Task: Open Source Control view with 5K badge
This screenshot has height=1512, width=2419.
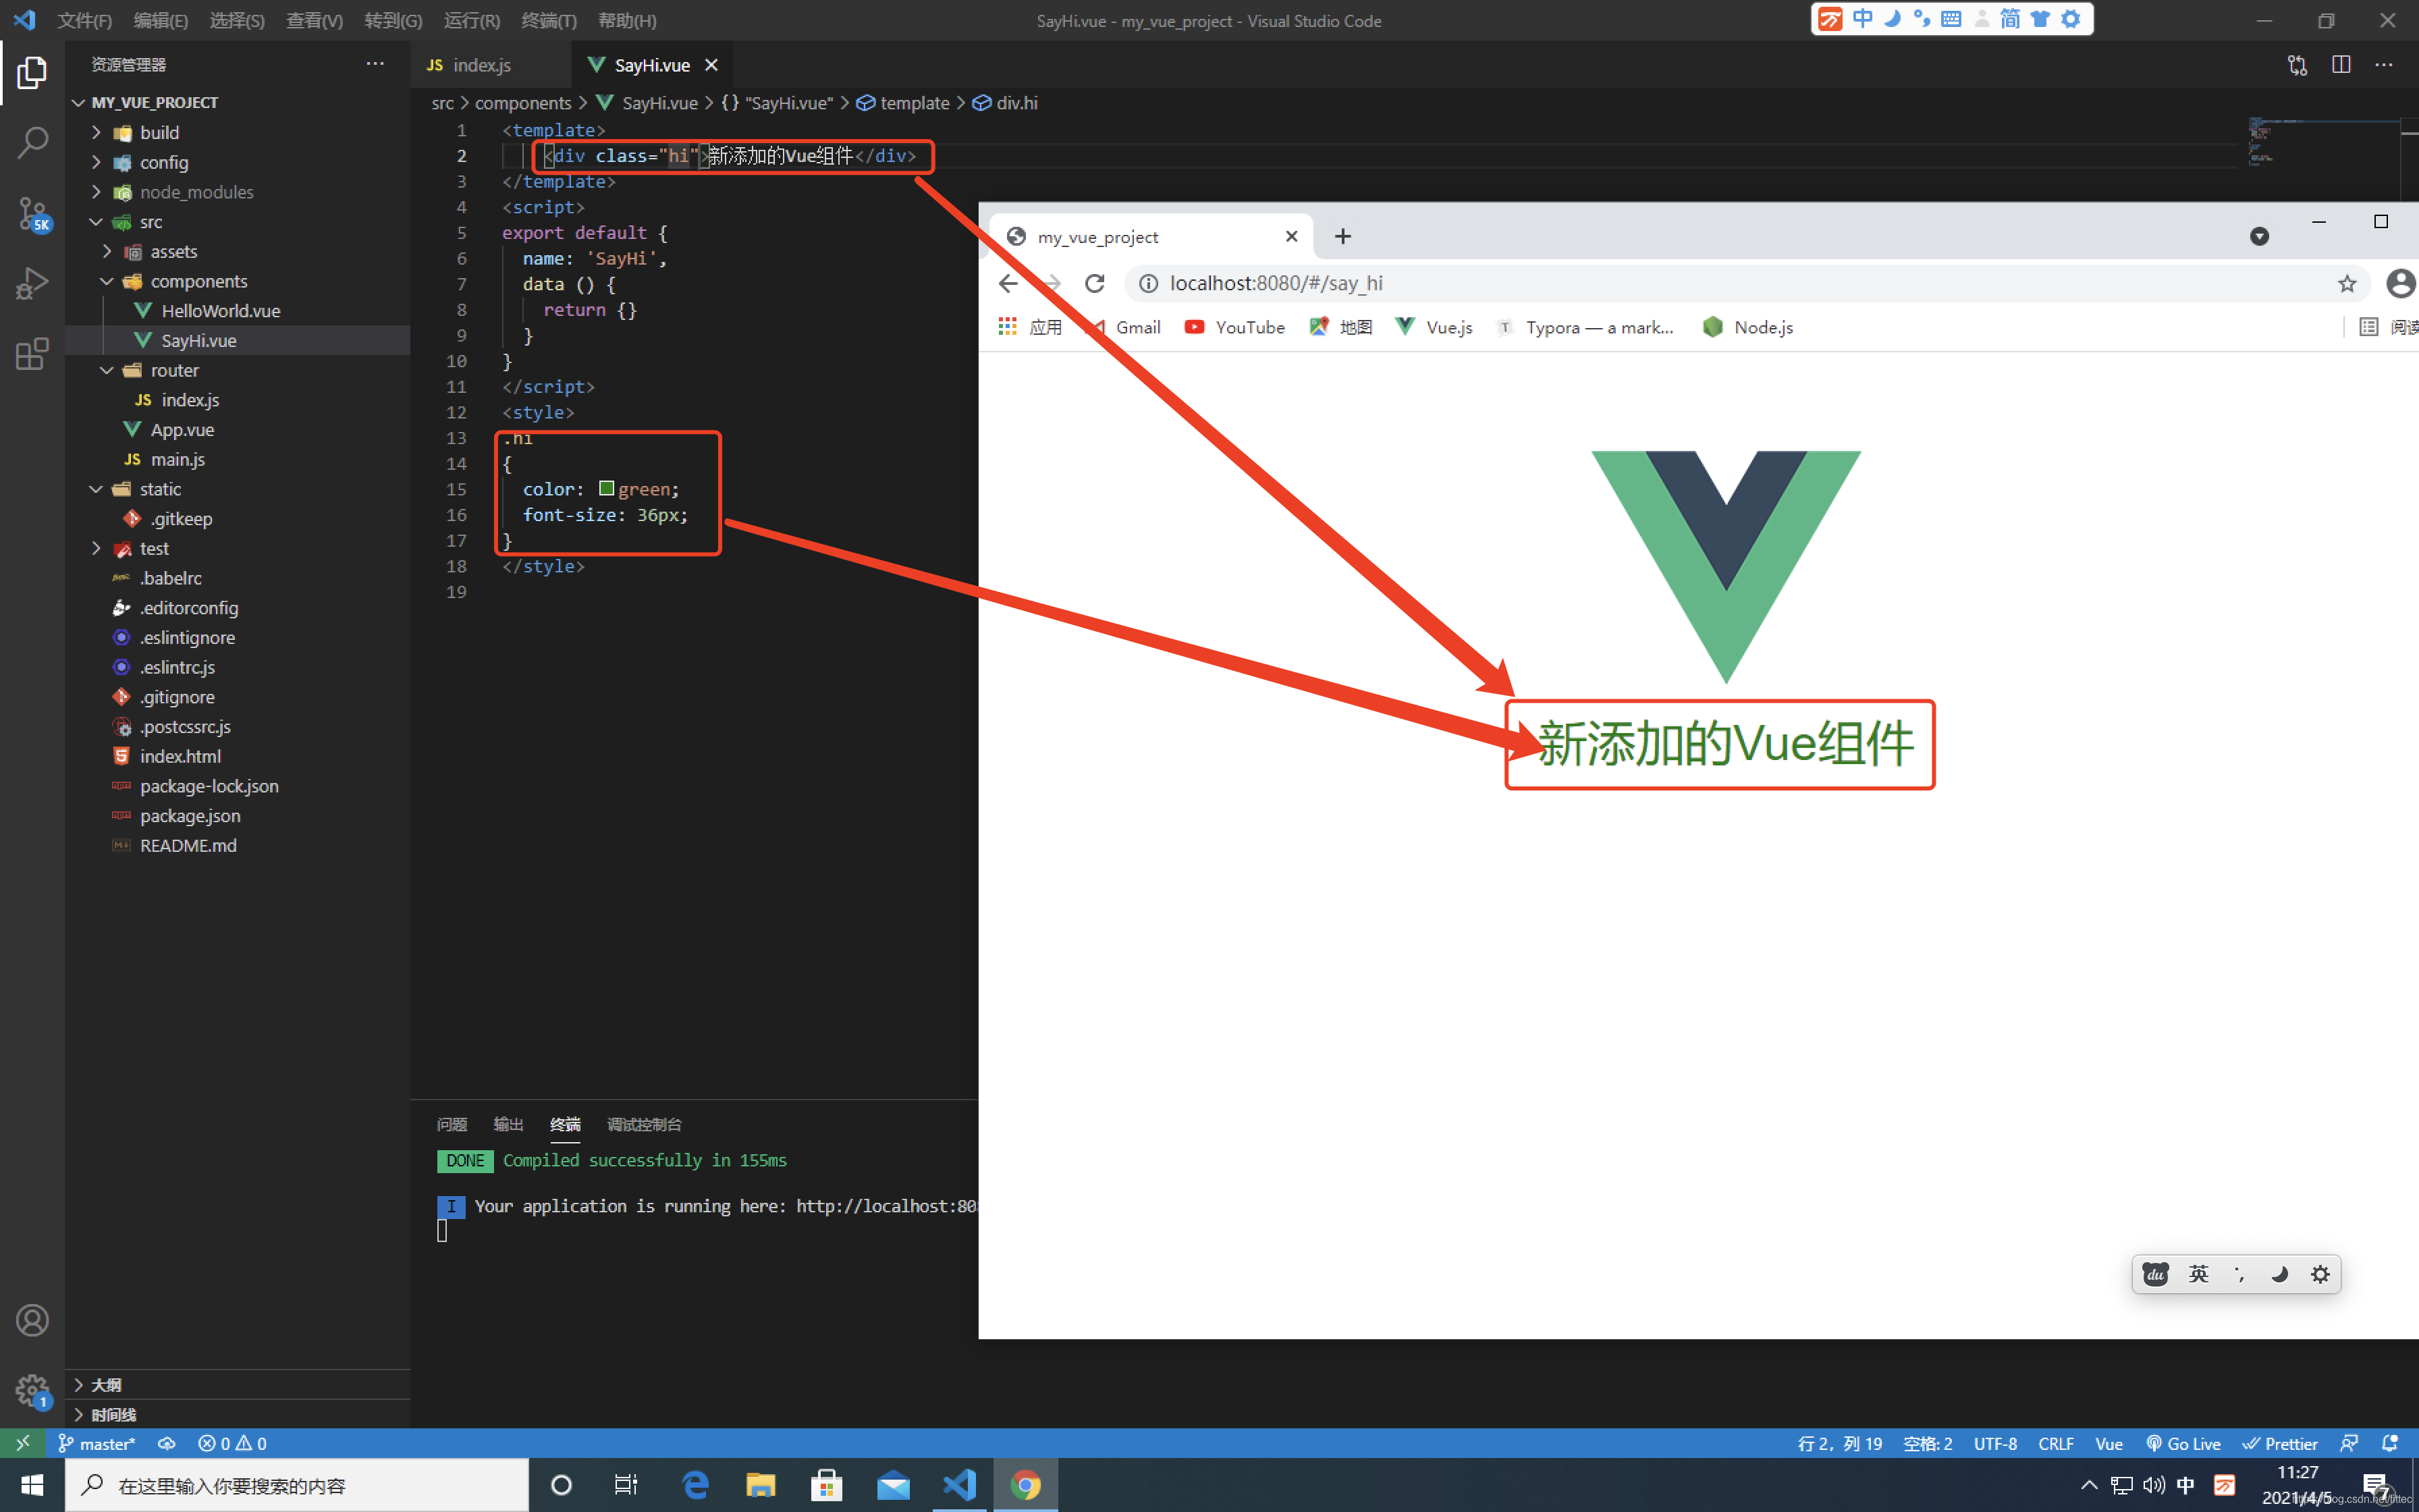Action: click(32, 213)
